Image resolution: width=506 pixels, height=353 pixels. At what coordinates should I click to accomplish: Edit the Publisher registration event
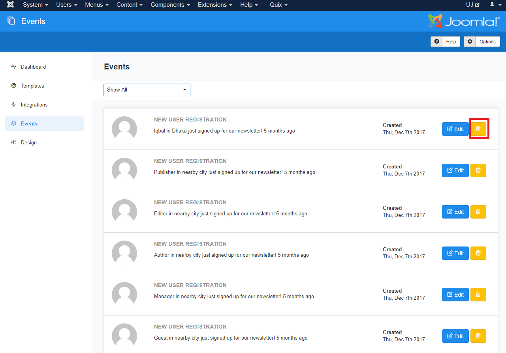click(x=455, y=170)
